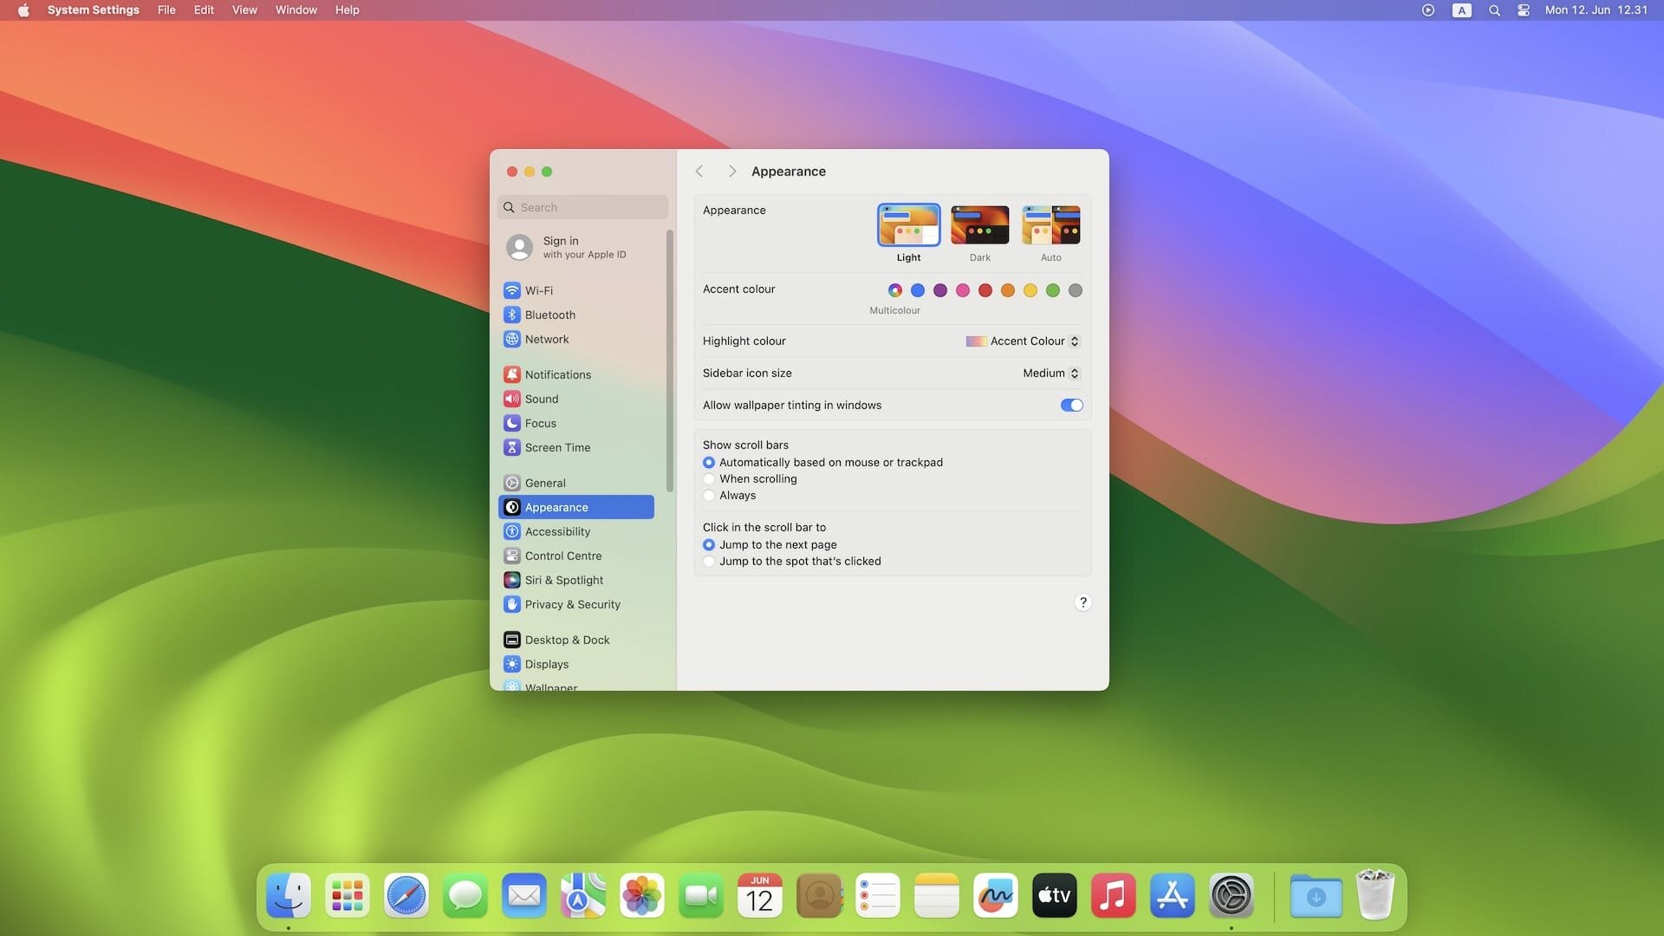Open Screen Time settings
The width and height of the screenshot is (1664, 936).
click(x=556, y=448)
